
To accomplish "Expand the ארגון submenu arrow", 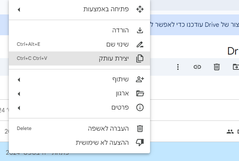I will tap(19, 94).
